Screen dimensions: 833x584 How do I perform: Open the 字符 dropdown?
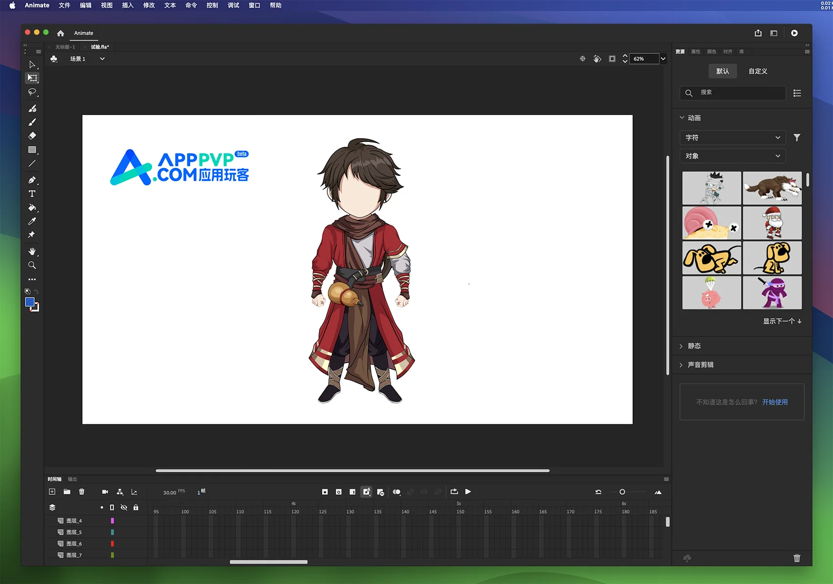coord(733,138)
